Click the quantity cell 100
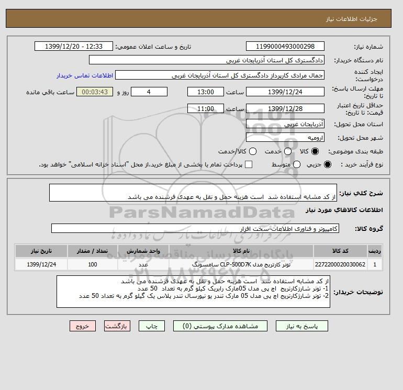 (93, 264)
